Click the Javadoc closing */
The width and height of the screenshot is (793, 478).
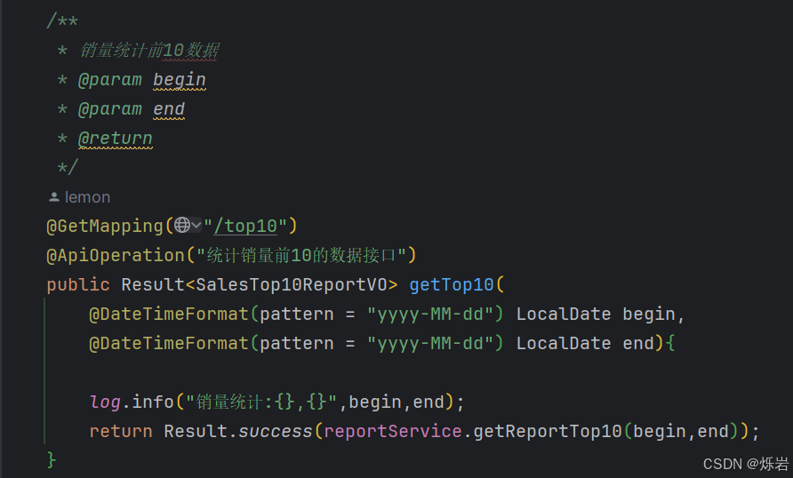pos(68,167)
